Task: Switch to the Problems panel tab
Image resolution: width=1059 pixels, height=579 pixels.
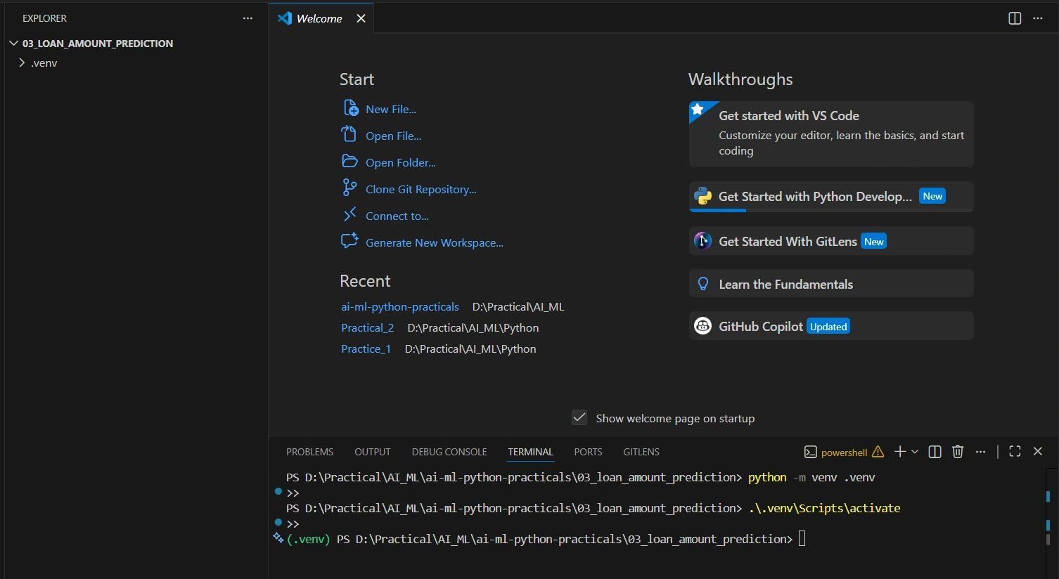Action: 309,452
